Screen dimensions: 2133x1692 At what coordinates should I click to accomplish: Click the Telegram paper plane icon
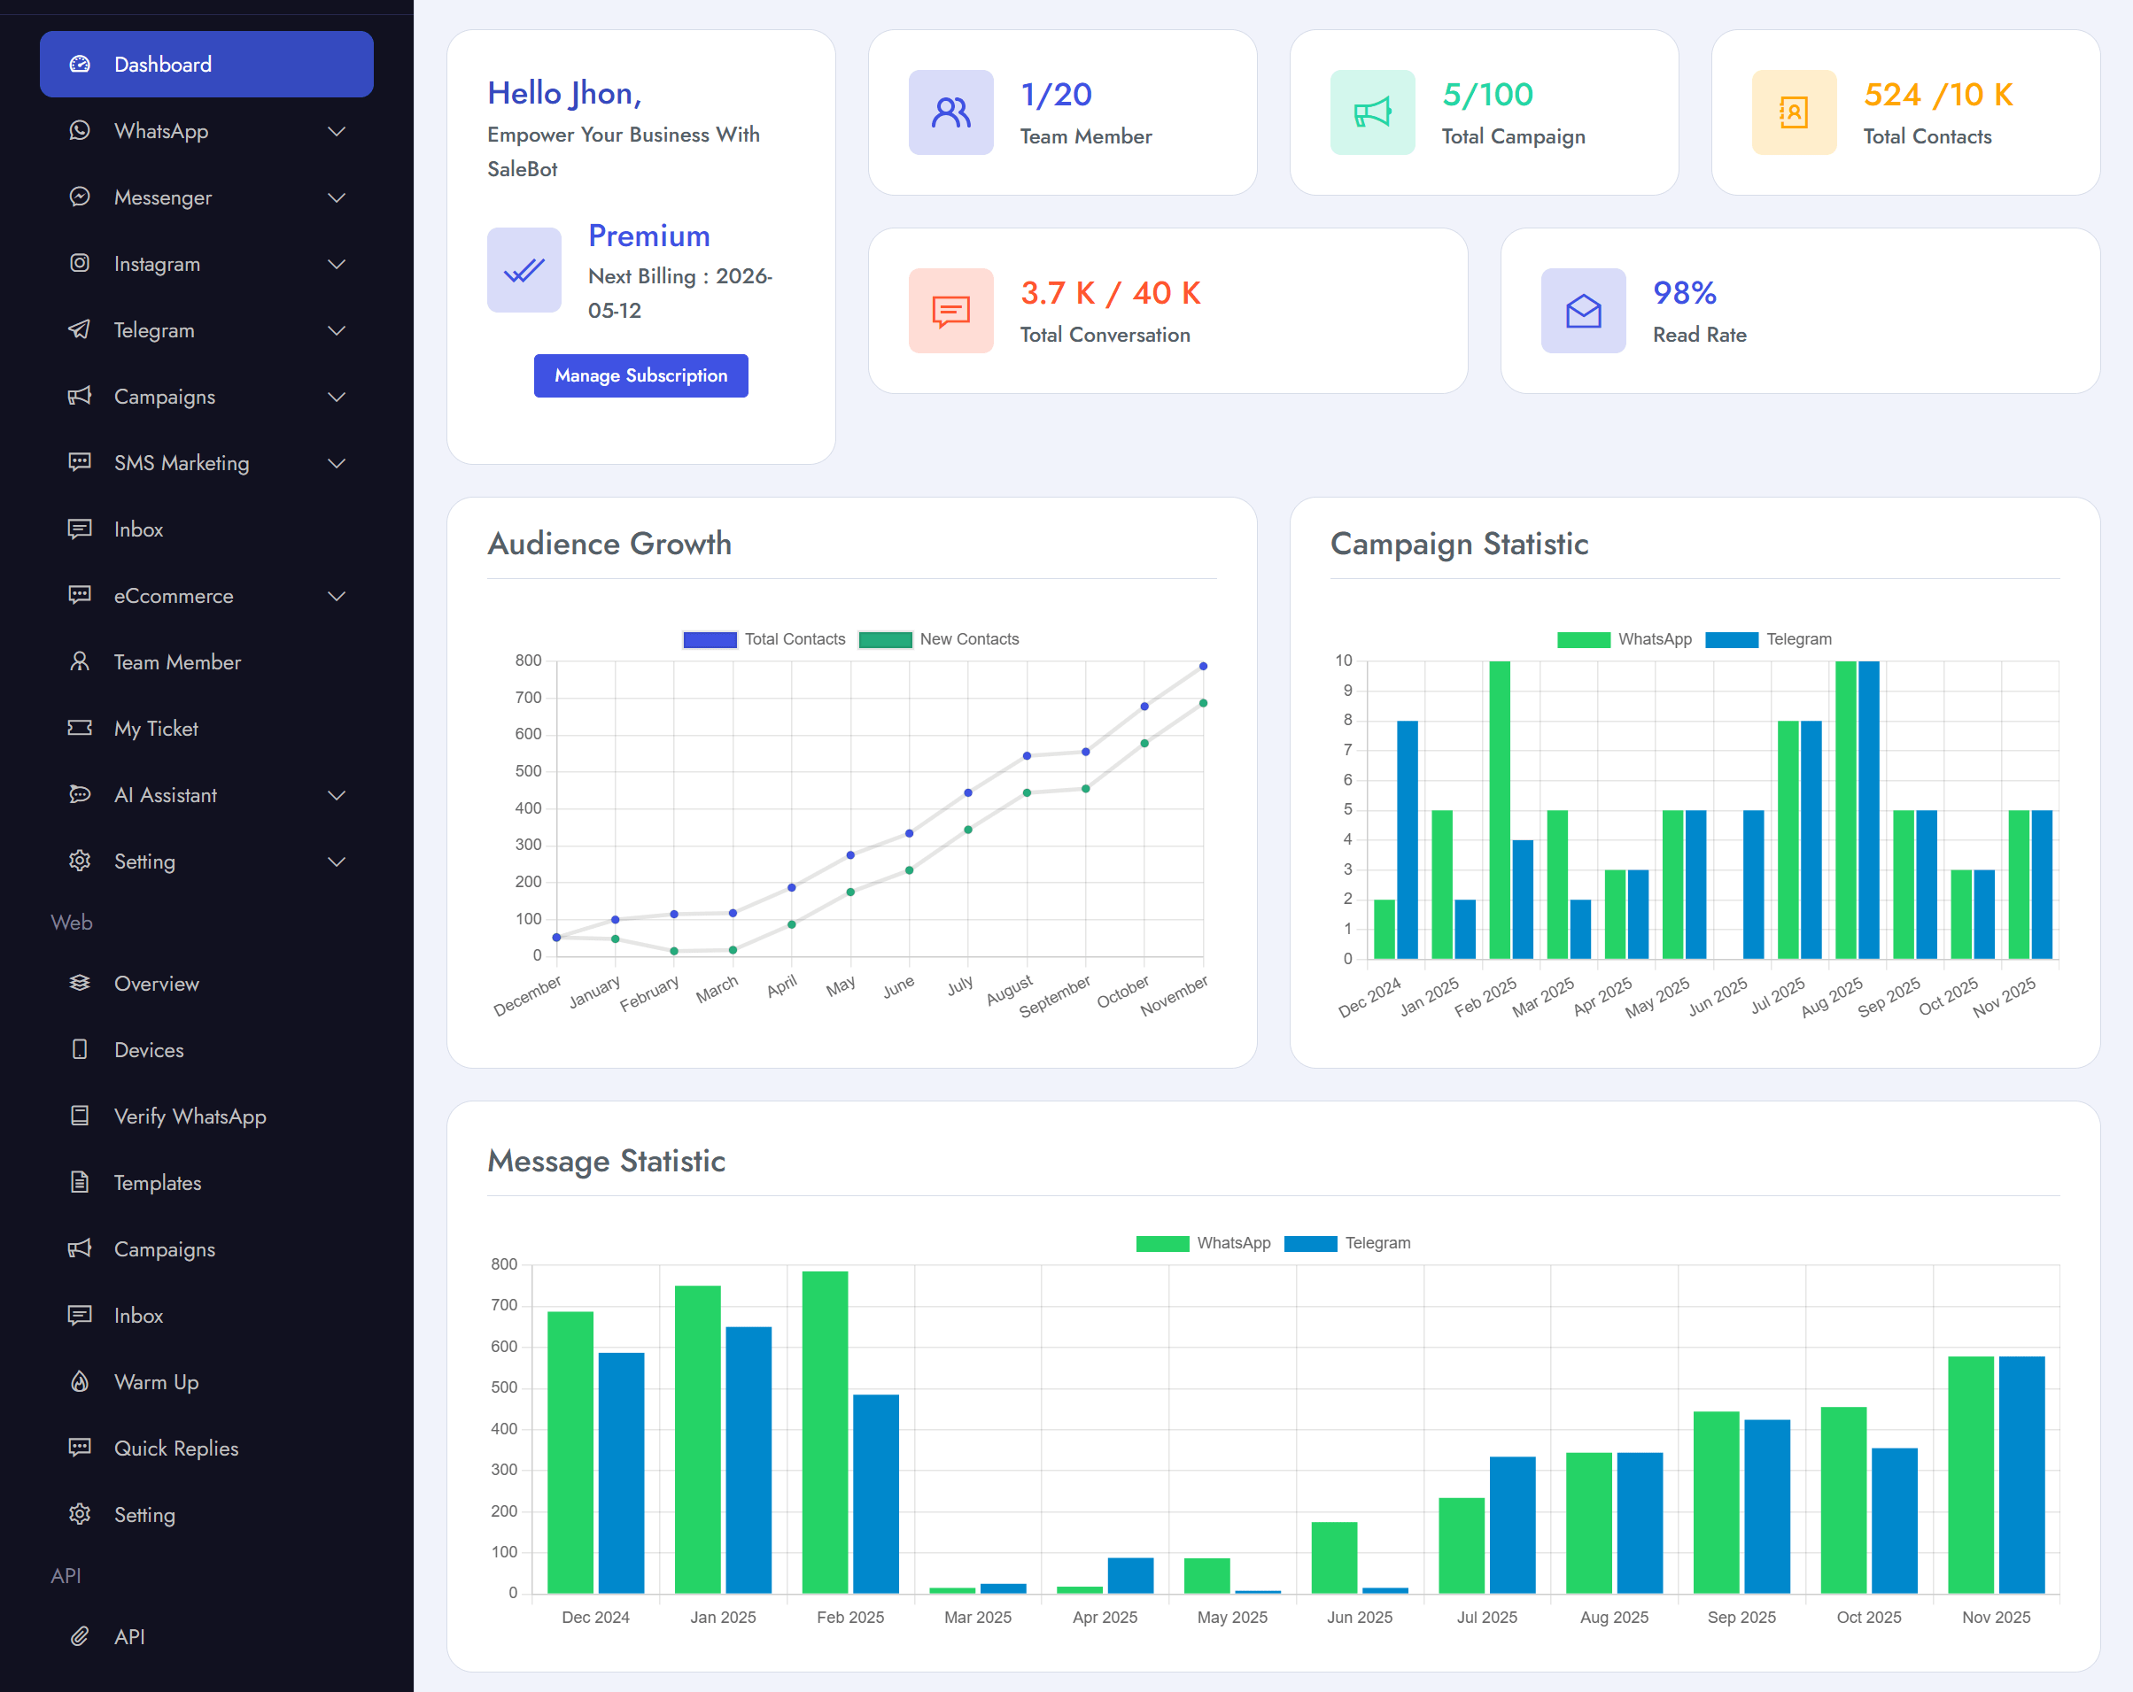tap(80, 329)
